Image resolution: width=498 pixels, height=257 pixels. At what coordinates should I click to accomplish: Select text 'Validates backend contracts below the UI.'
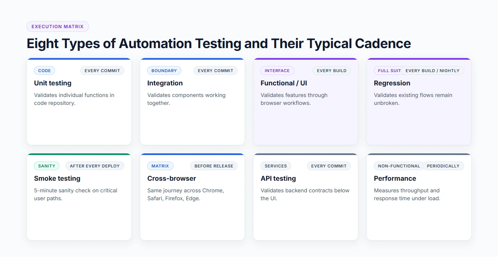305,194
